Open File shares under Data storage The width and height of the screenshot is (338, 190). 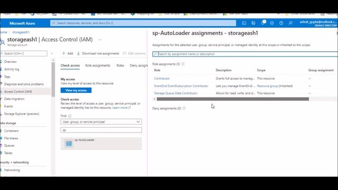pyautogui.click(x=11, y=138)
